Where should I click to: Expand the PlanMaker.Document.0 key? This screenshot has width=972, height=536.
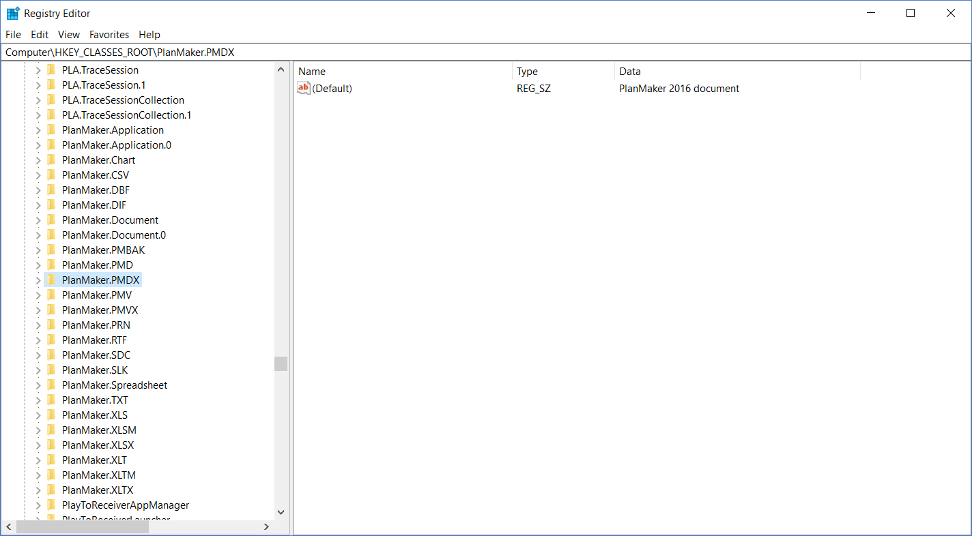tap(38, 235)
